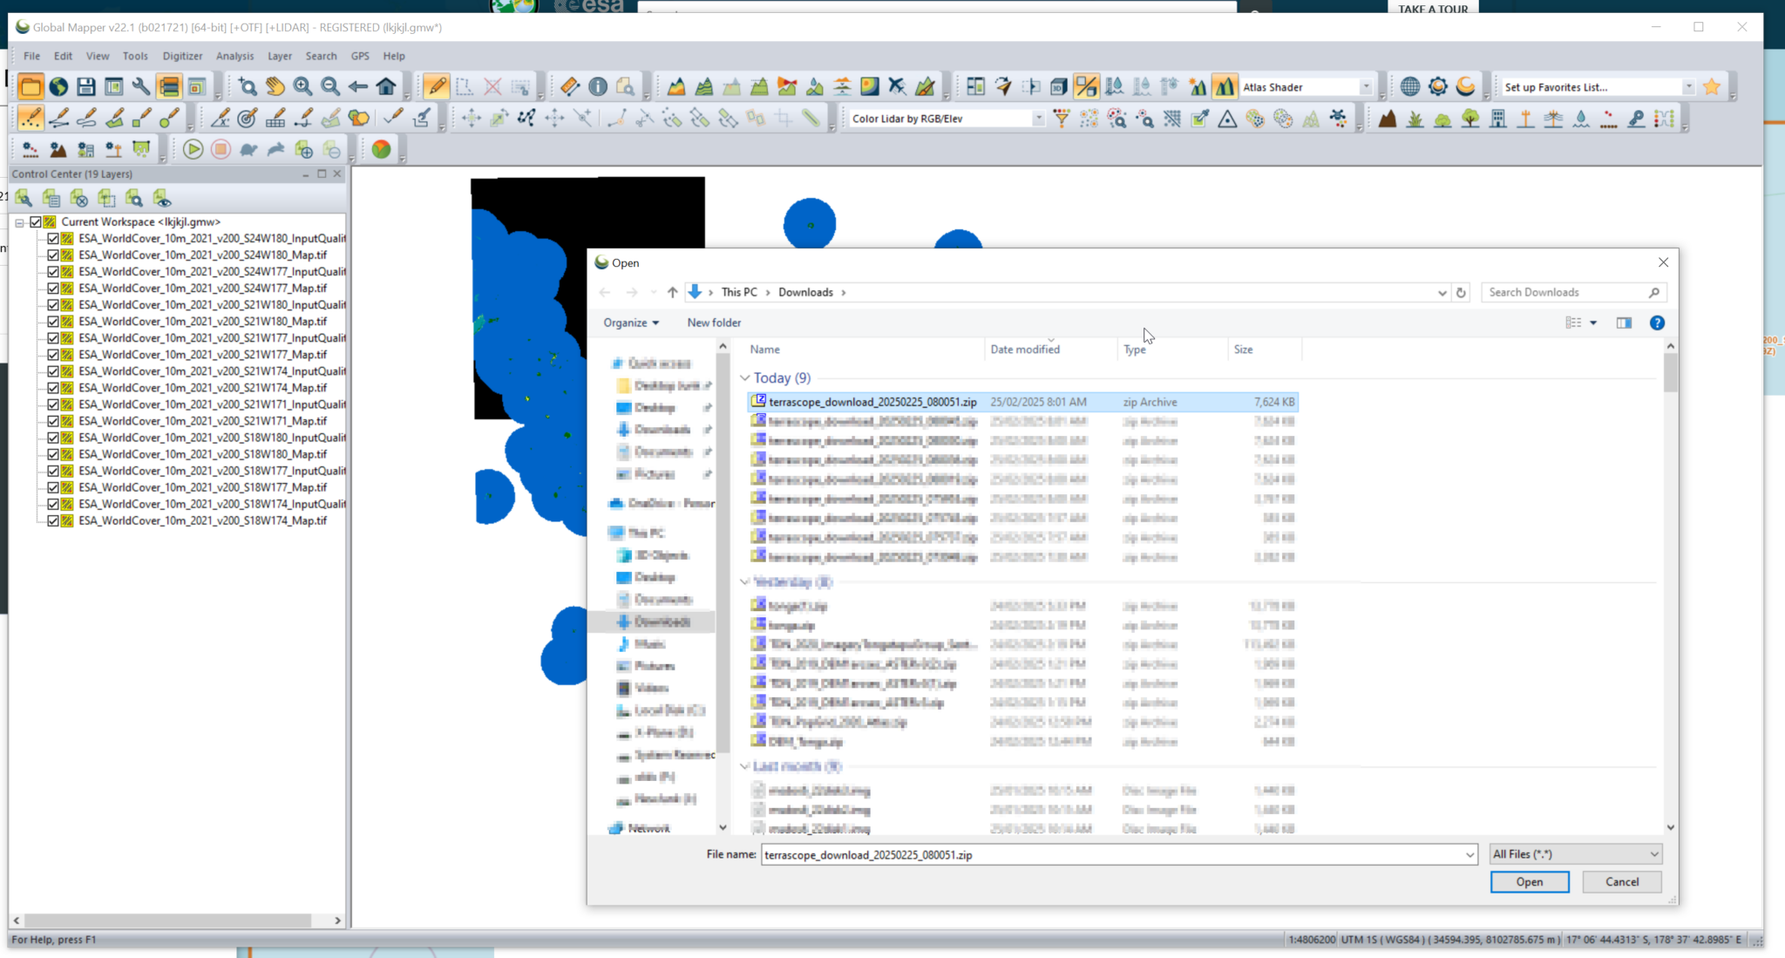Select the Digitizer pencil tool

pos(436,85)
